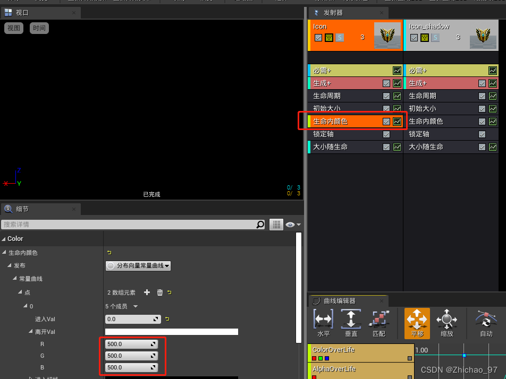Screen dimensions: 506x379
Task: Open 分布向量常量曲线 distribution dropdown
Action: pyautogui.click(x=138, y=266)
